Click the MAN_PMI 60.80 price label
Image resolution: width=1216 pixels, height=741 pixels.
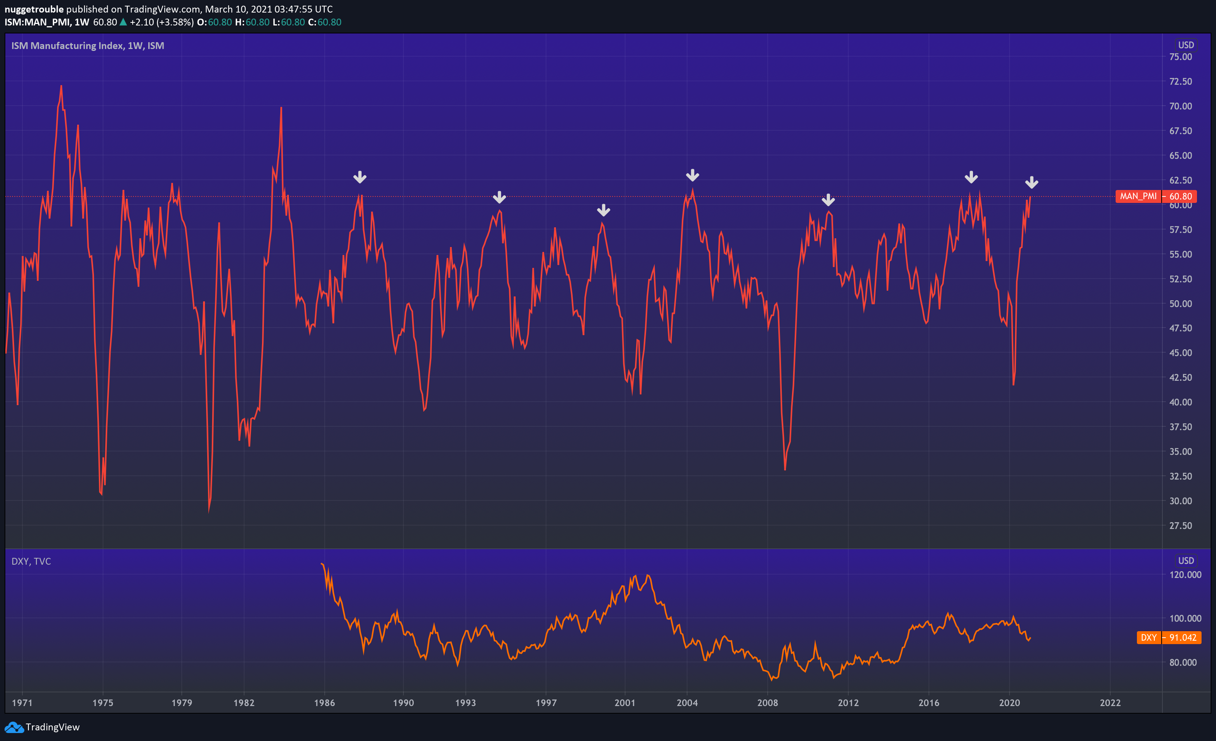click(1156, 196)
